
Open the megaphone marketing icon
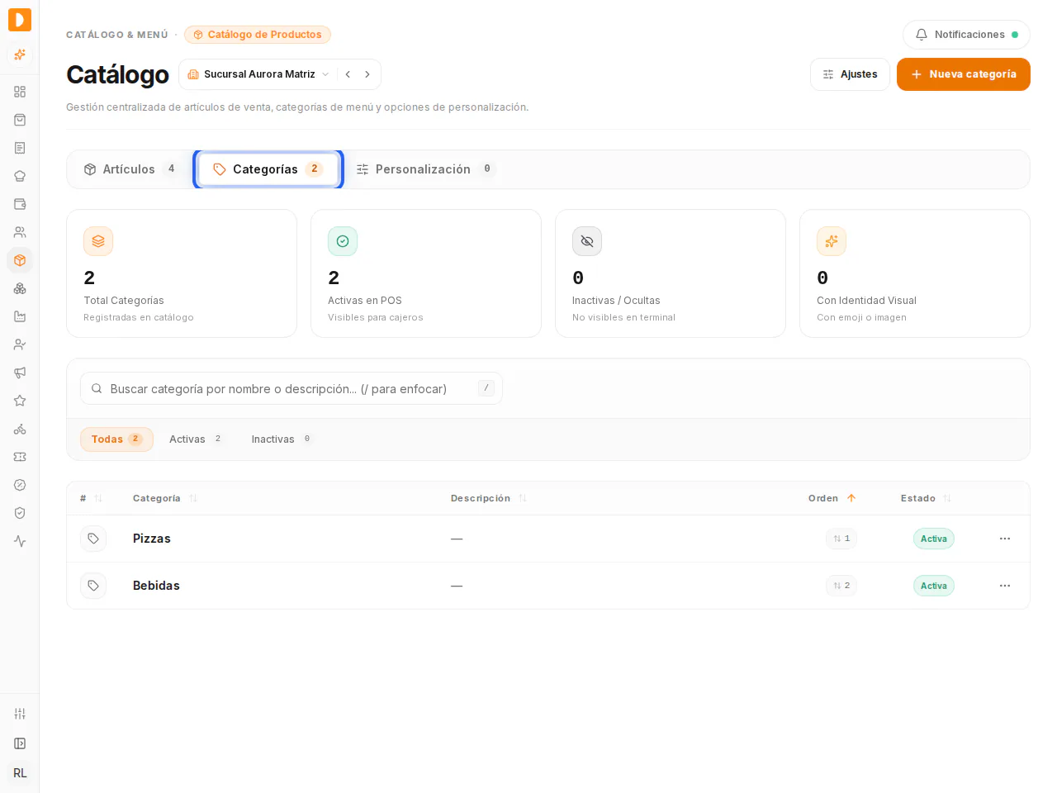tap(20, 373)
